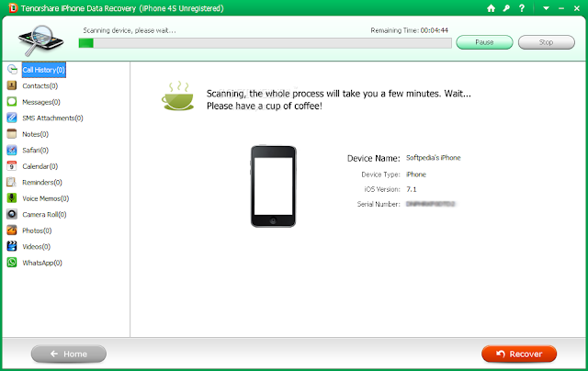Select Camera Roll(0) category
588x371 pixels.
44,215
